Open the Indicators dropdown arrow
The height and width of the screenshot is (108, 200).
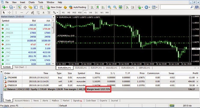pyautogui.click(x=142, y=7)
